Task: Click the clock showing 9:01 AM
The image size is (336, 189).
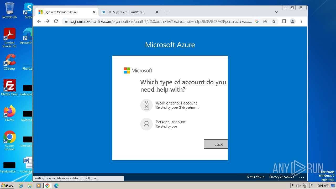Action: pos(323,186)
